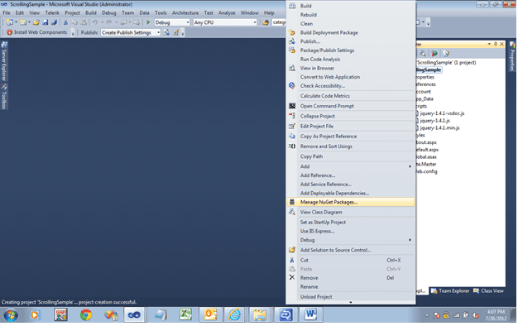Image resolution: width=518 pixels, height=331 pixels.
Task: Select the Web.config file item
Action: tap(427, 171)
